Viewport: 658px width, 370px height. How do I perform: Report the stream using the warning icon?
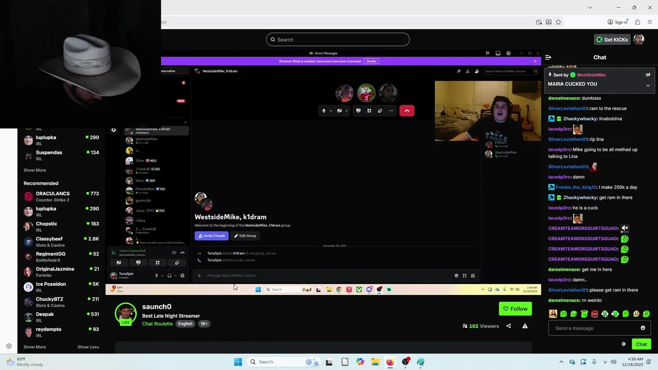(525, 326)
